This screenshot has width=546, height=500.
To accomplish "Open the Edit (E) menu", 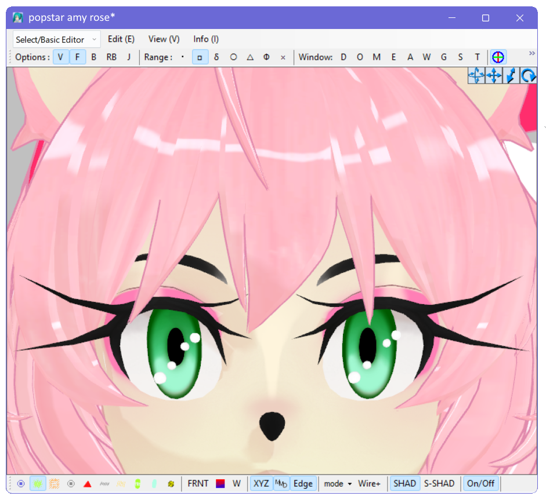I will pos(121,39).
